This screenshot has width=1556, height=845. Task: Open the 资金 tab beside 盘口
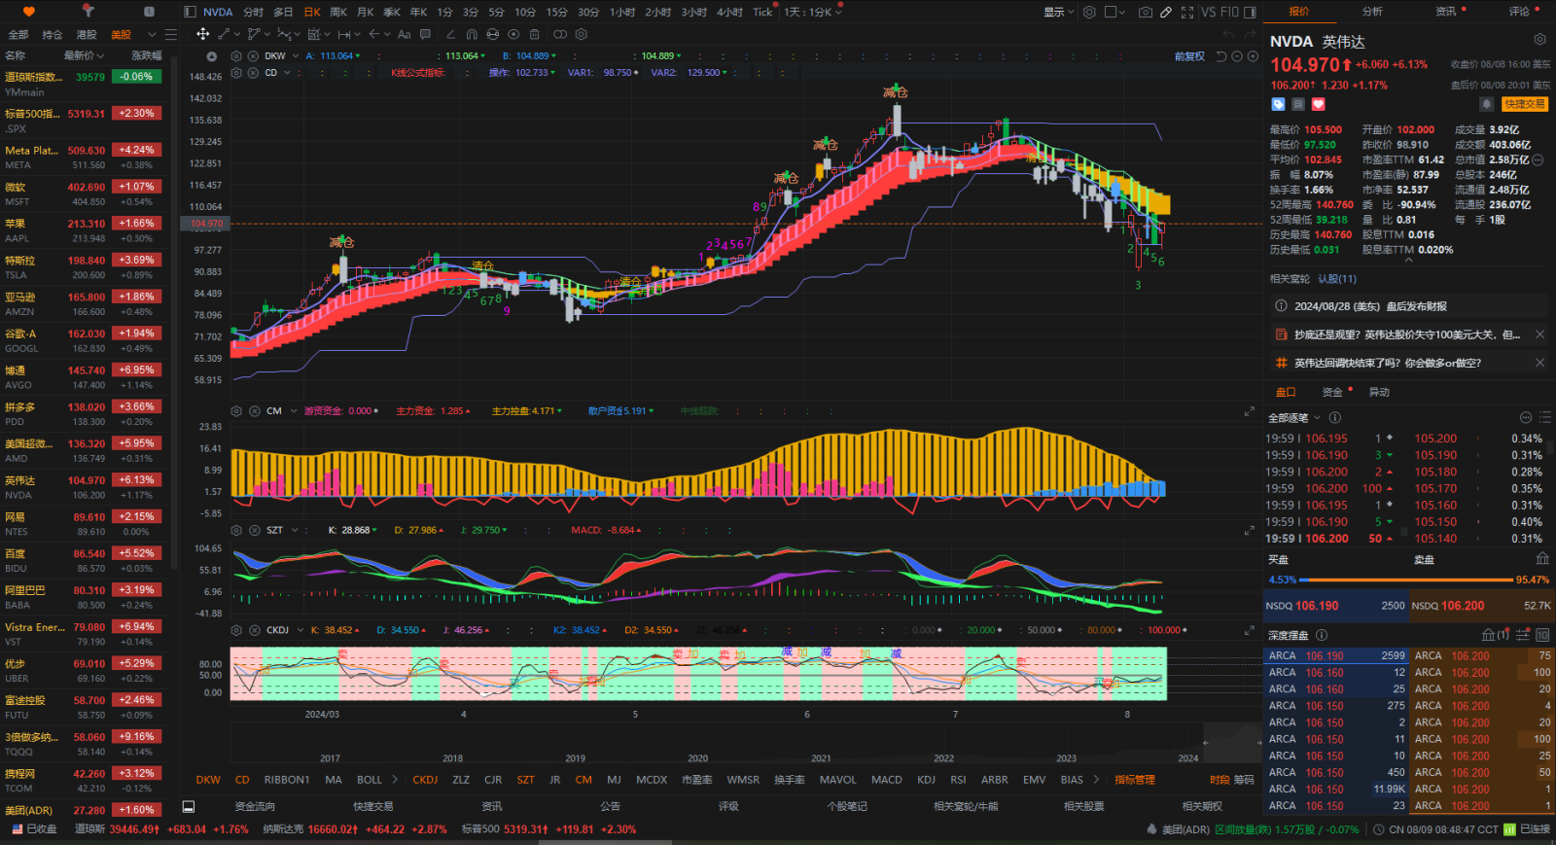[x=1332, y=392]
